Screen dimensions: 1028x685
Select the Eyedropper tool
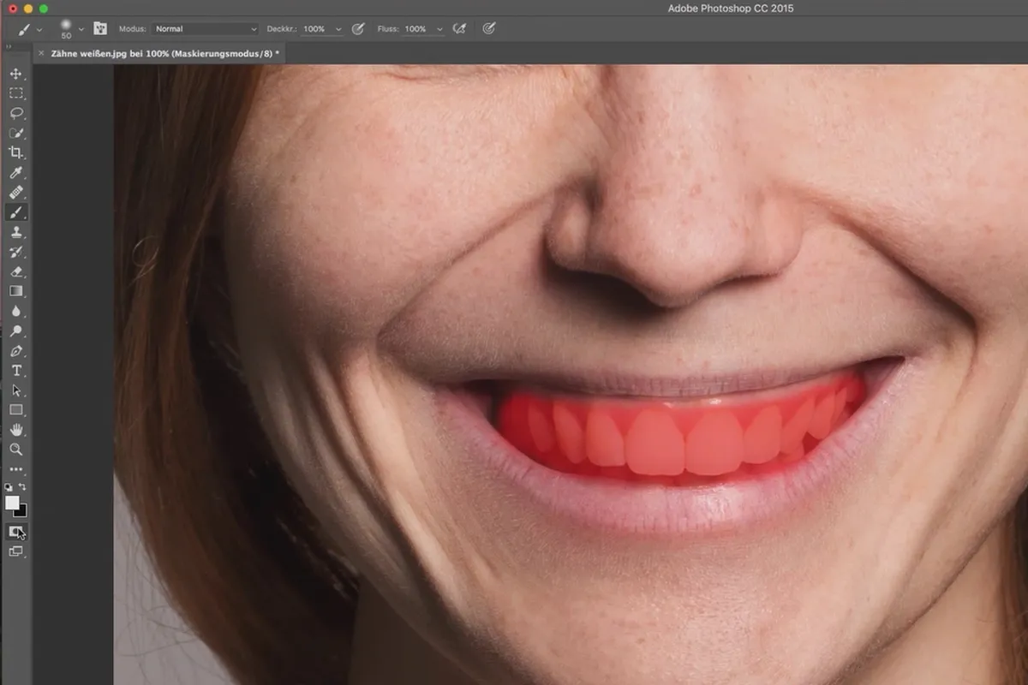coord(16,173)
